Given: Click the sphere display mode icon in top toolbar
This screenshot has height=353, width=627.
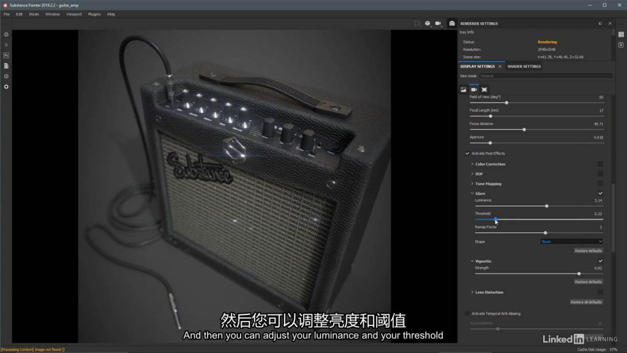Looking at the screenshot, I should (427, 24).
